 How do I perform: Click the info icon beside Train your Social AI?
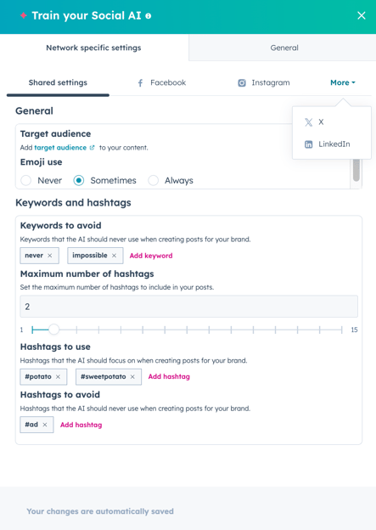tap(148, 16)
